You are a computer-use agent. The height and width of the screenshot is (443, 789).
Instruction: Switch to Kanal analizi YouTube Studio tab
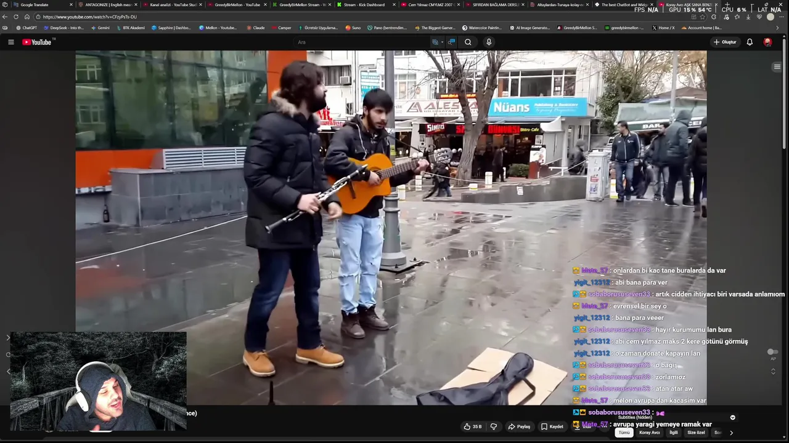(x=171, y=4)
